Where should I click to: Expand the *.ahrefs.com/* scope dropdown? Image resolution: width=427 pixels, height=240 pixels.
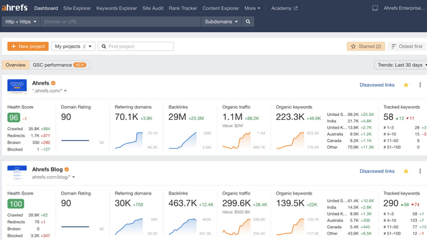tap(49, 91)
